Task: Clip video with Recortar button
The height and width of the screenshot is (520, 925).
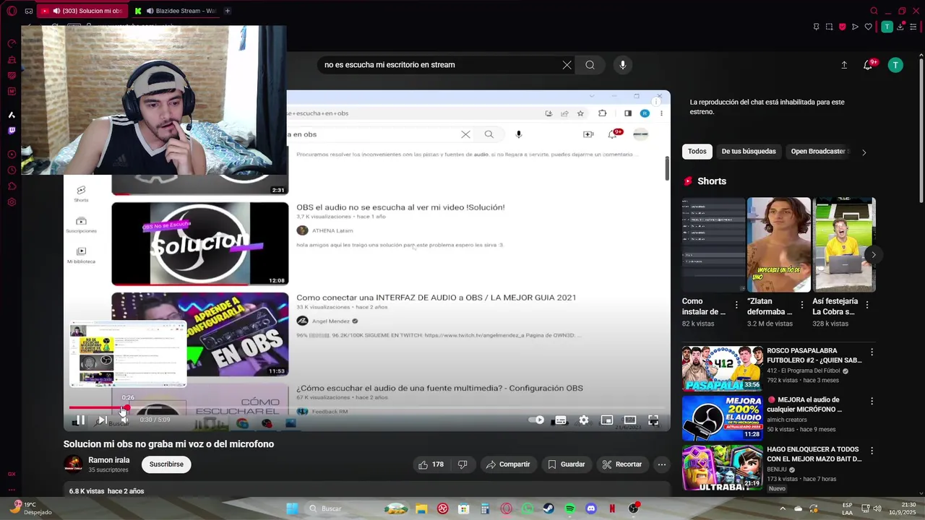Action: (x=622, y=464)
